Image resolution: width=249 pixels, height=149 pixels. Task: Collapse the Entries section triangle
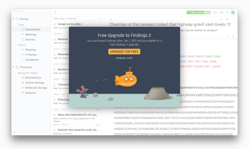pos(13,19)
